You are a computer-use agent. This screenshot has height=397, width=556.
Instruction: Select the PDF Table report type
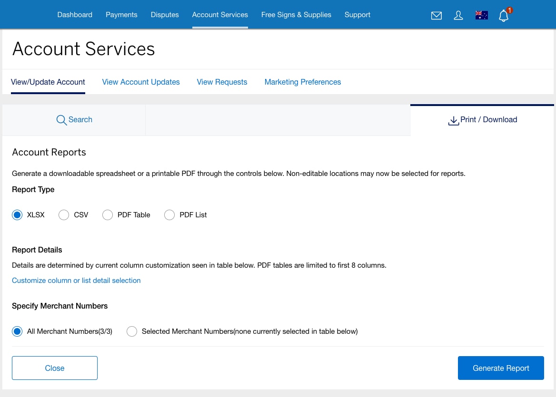click(x=108, y=215)
